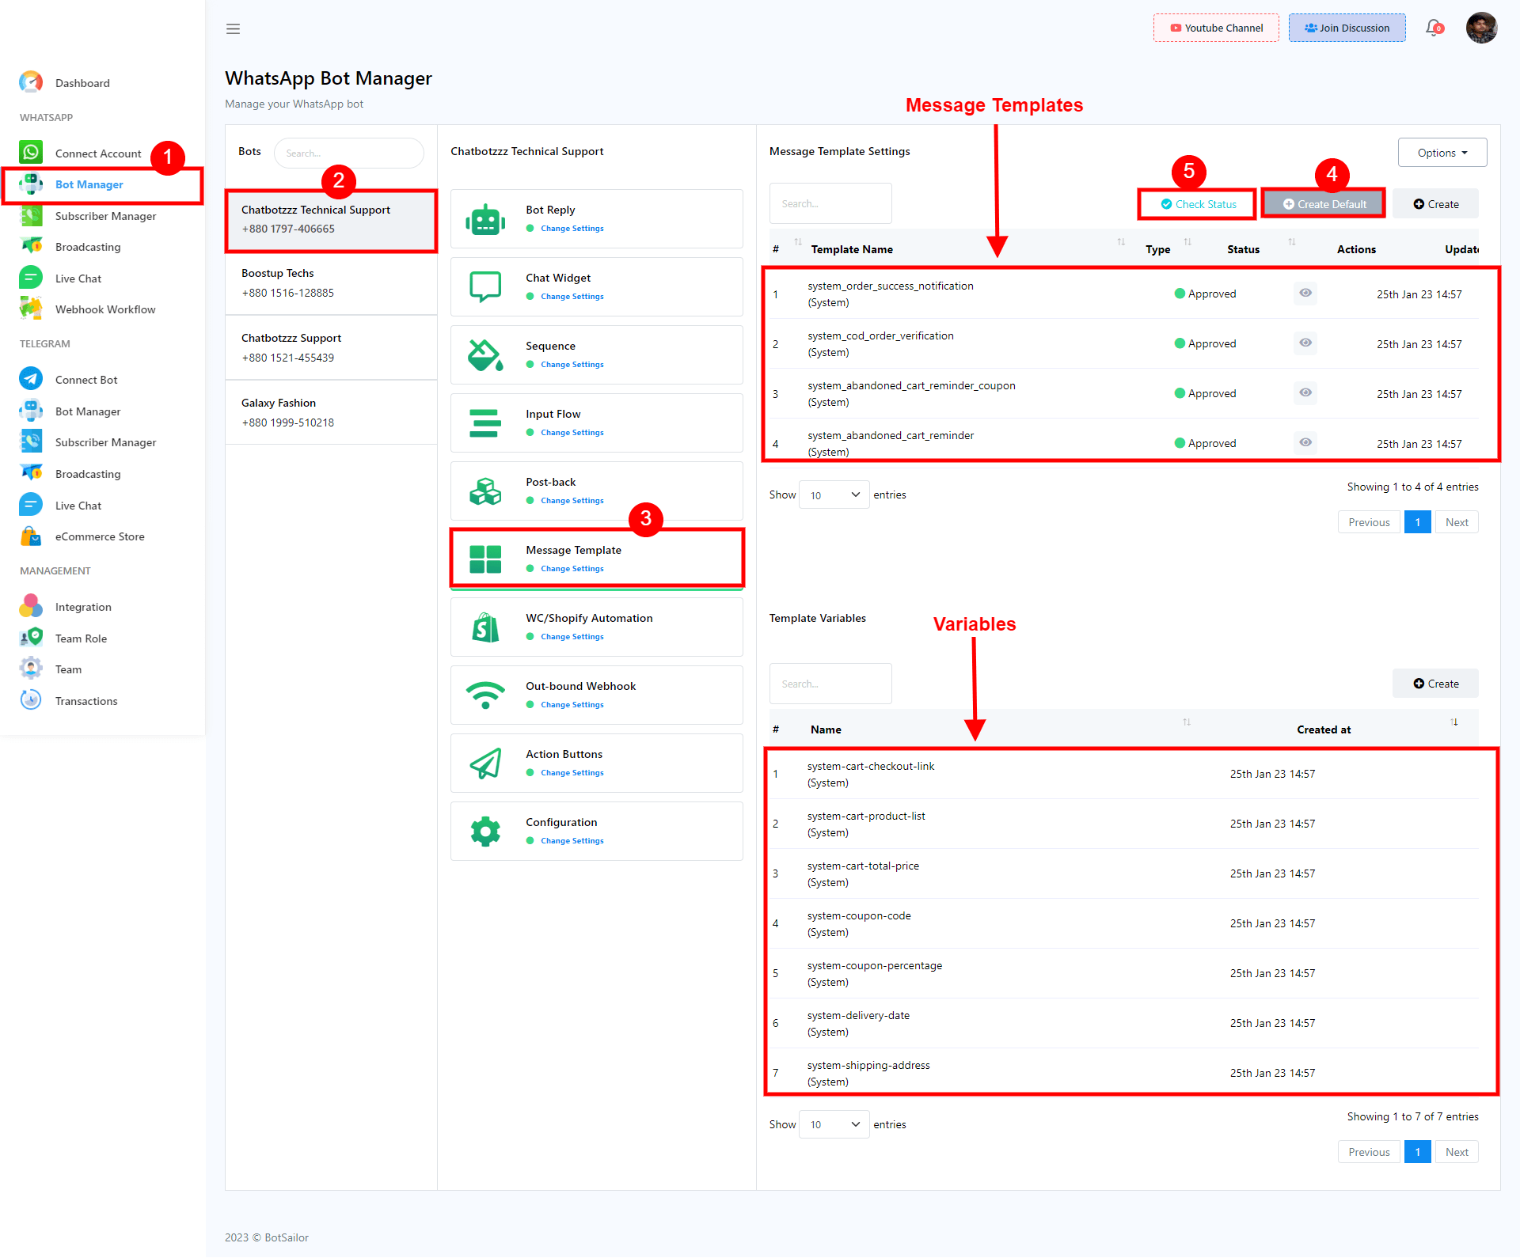
Task: Open Telegram Bot Manager icon
Action: point(31,411)
